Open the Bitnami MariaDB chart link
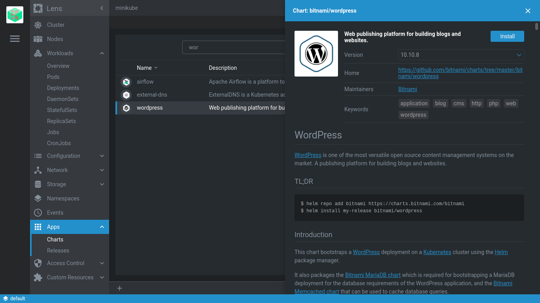540x303 pixels. (373, 275)
